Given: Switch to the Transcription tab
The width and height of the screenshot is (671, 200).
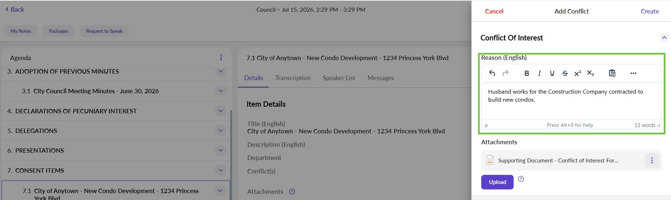Looking at the screenshot, I should pos(293,78).
